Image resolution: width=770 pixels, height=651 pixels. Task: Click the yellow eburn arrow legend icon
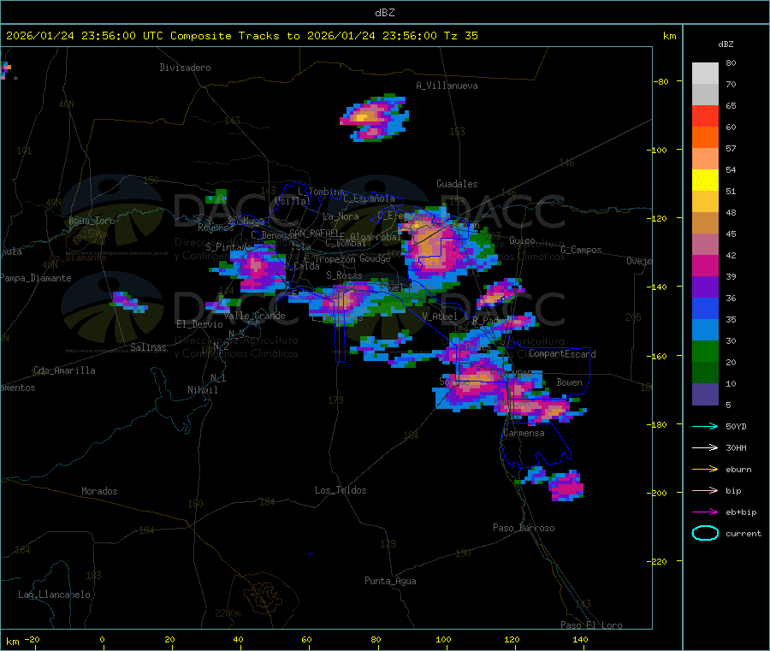pyautogui.click(x=705, y=470)
